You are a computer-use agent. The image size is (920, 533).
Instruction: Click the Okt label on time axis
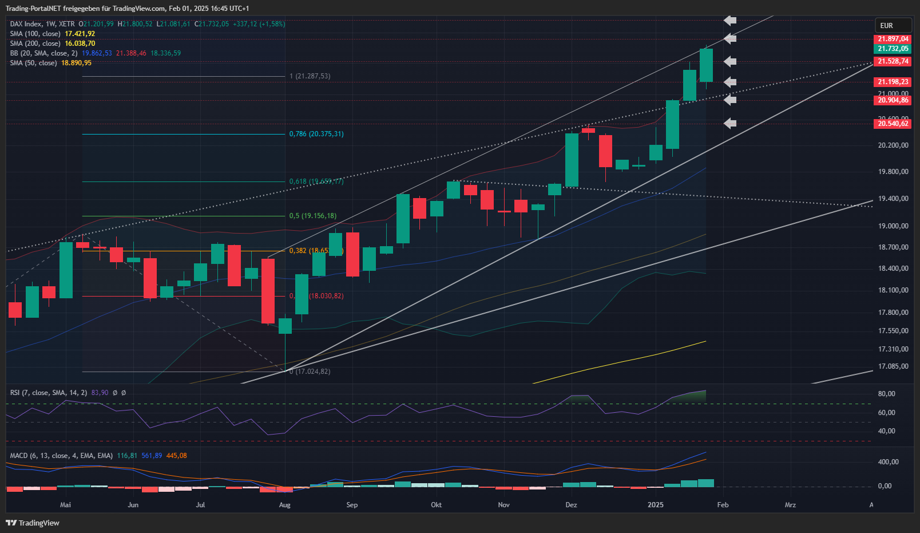pyautogui.click(x=437, y=505)
